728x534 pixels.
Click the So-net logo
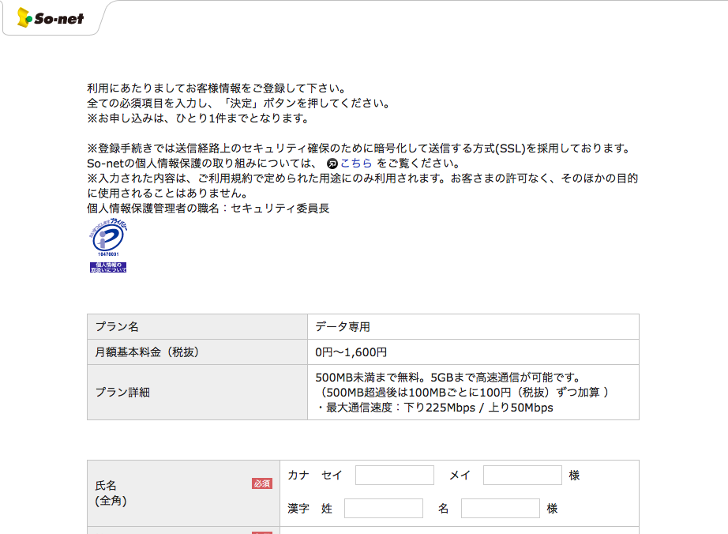point(51,17)
